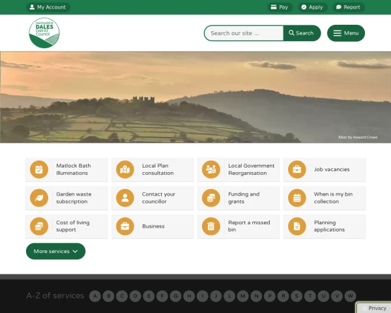Open the Funding and grants coins icon tile
The height and width of the screenshot is (313, 391).
coord(239,198)
